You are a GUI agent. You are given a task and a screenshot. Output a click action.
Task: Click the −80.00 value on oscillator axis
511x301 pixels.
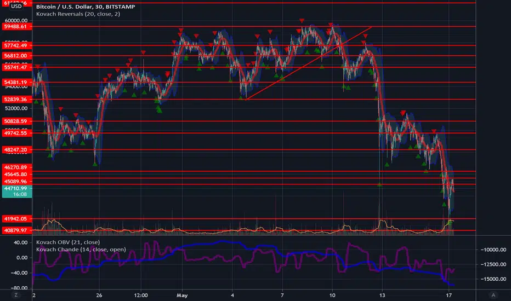(19, 288)
